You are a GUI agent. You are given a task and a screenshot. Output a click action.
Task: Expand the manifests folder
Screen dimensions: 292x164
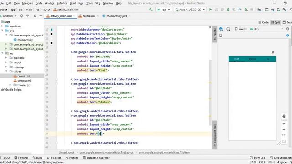click(x=2, y=26)
